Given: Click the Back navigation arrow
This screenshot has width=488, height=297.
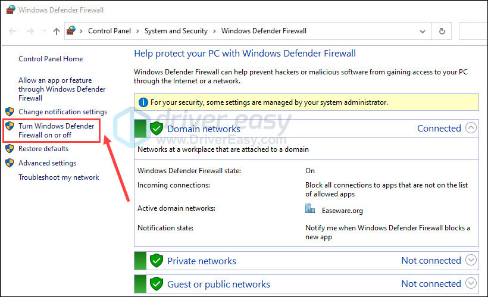Looking at the screenshot, I should pyautogui.click(x=12, y=31).
